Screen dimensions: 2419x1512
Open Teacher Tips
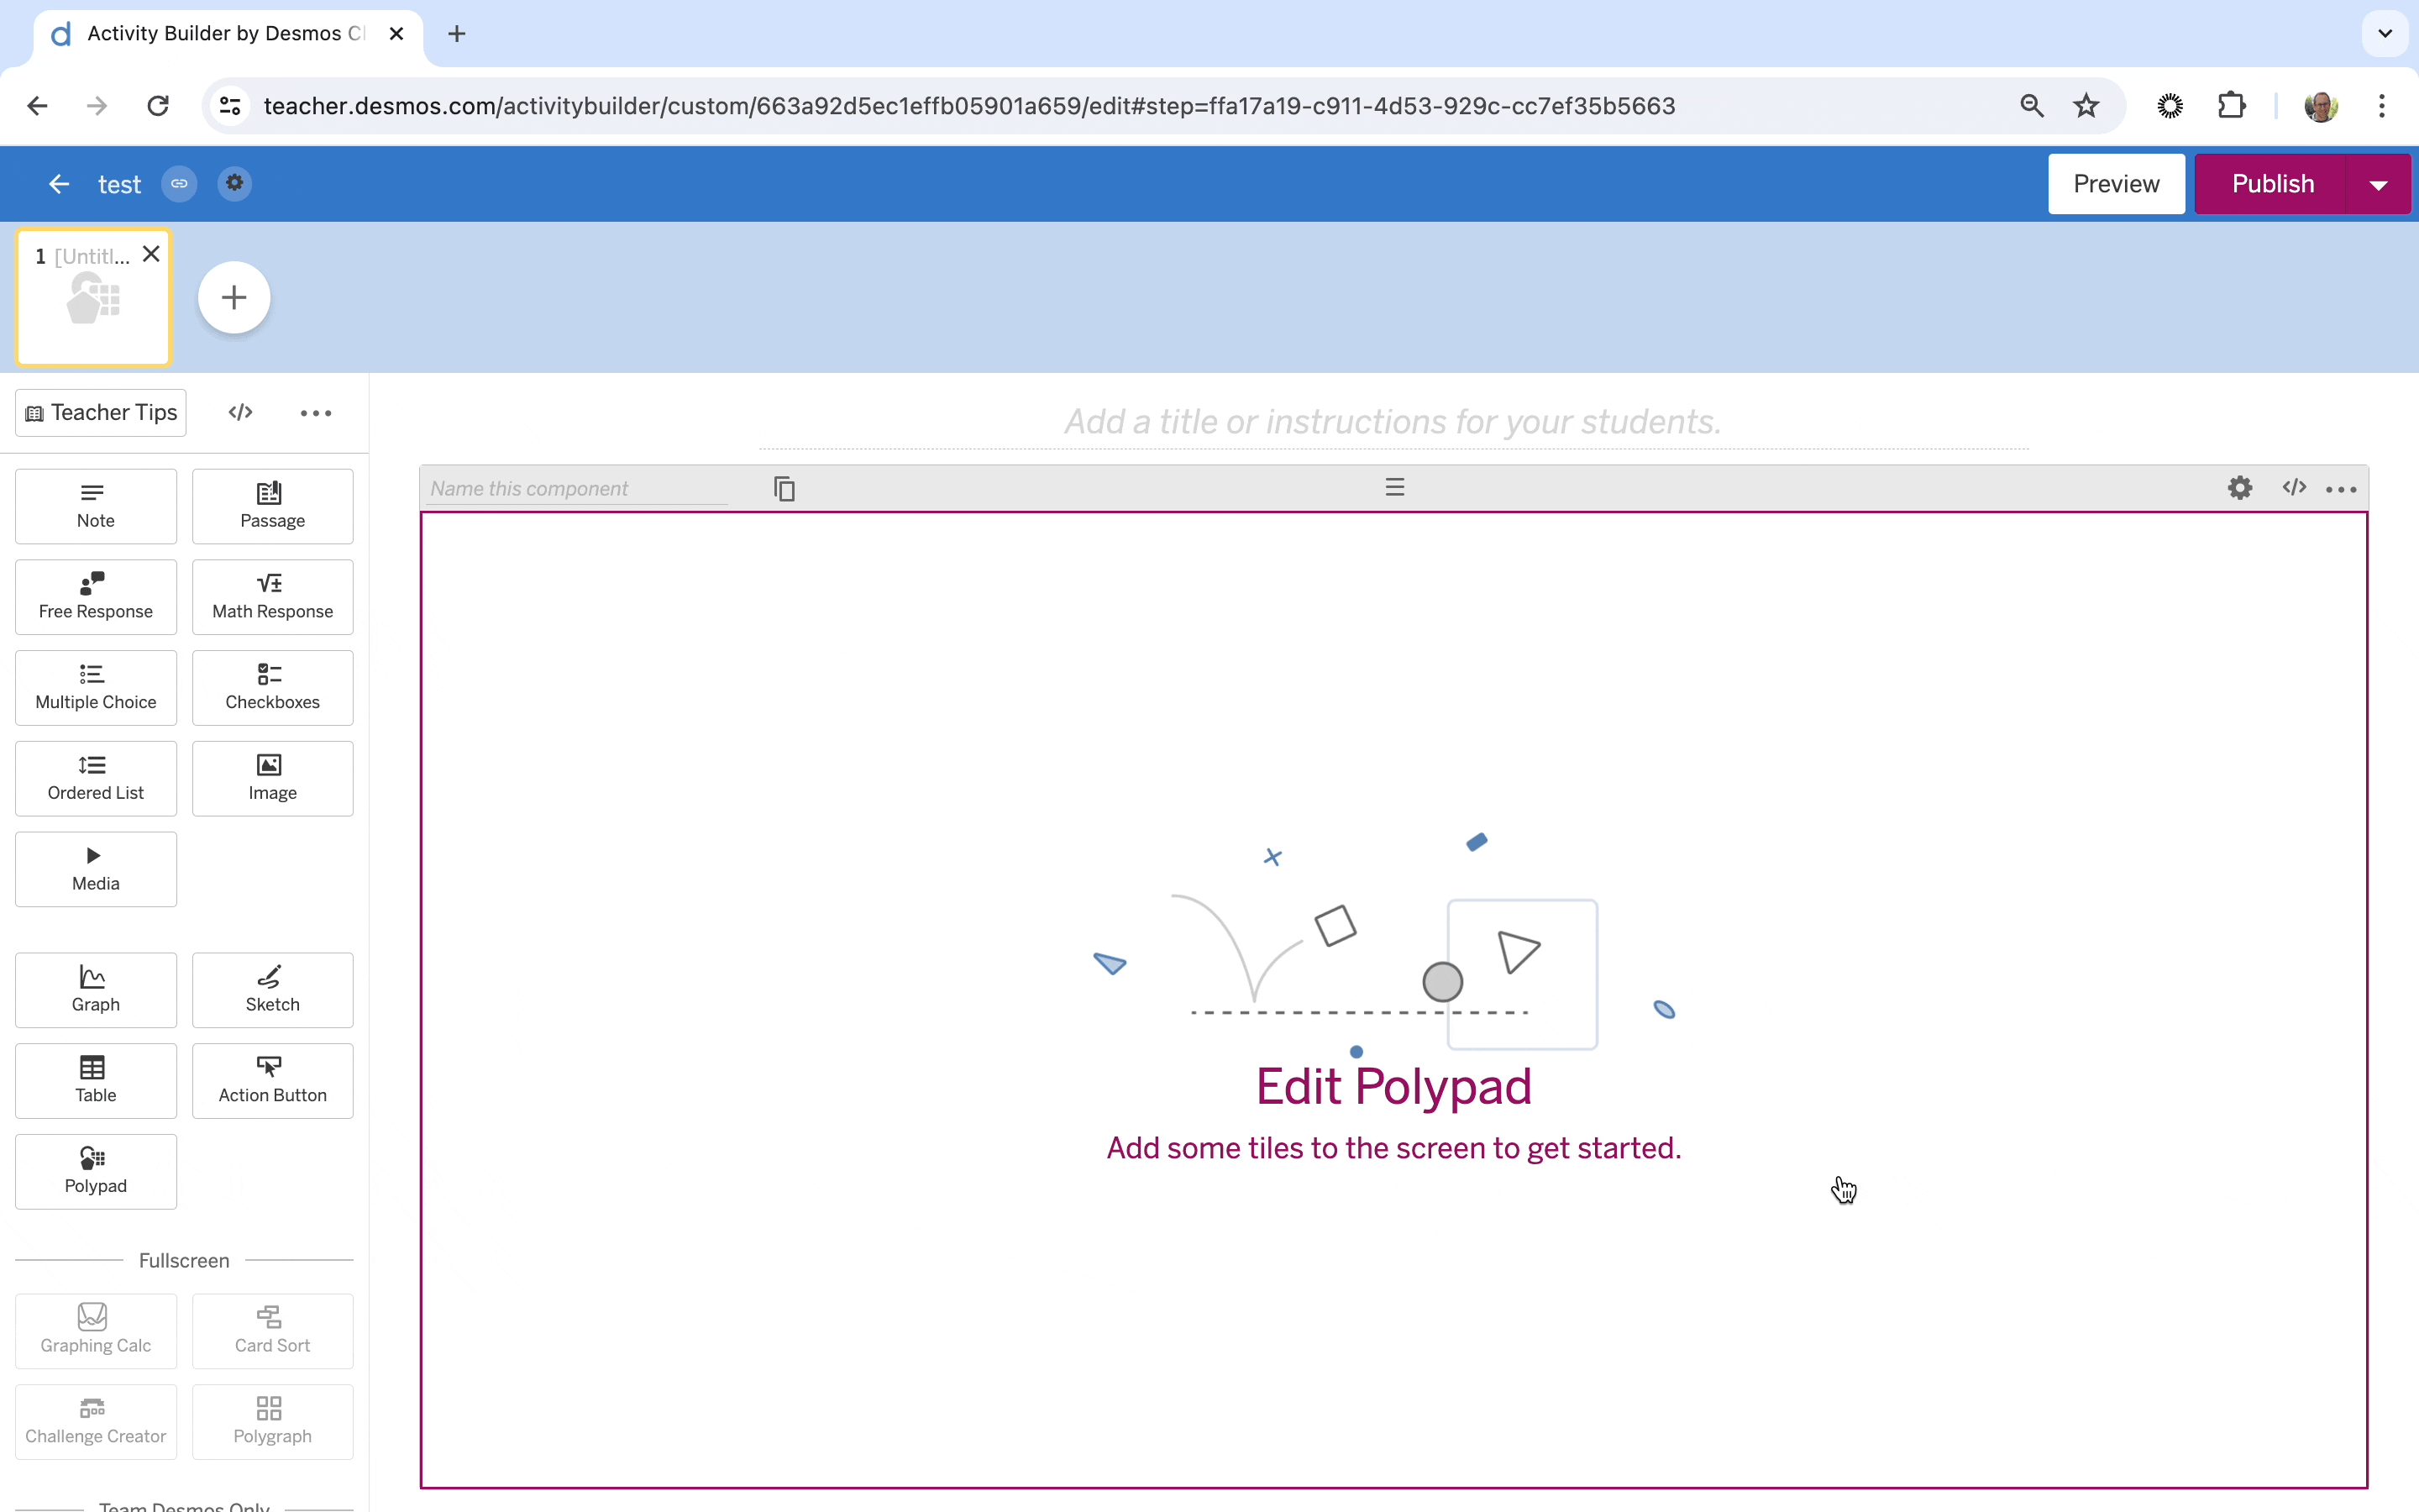tap(101, 413)
